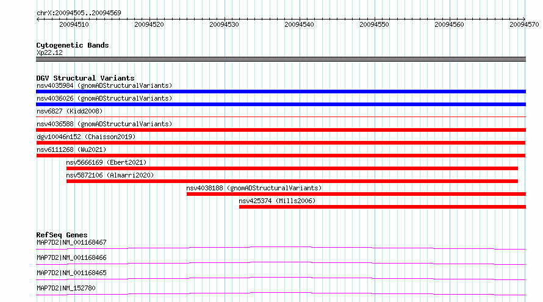543x302 pixels.
Task: Click the magenta gene line under NM_152780
Action: 281,293
